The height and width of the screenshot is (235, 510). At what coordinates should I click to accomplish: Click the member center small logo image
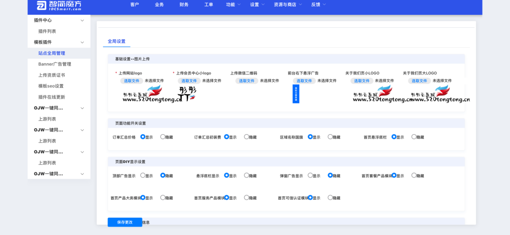(187, 93)
